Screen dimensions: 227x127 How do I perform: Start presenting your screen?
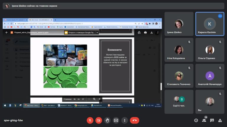(x=116, y=120)
